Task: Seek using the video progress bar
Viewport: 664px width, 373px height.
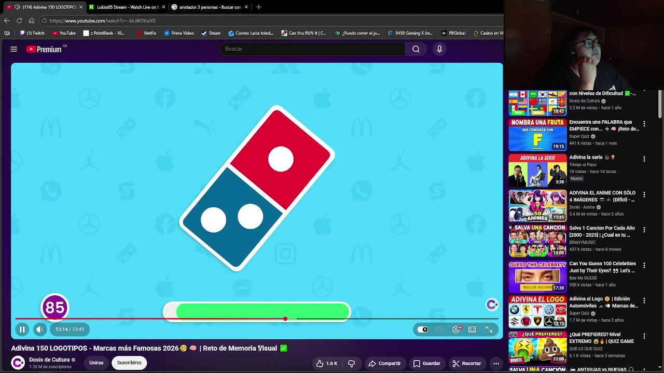Action: 257,319
